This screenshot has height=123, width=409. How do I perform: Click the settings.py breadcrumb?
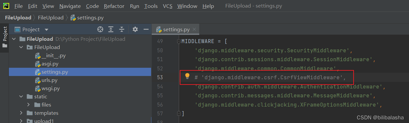(87, 17)
